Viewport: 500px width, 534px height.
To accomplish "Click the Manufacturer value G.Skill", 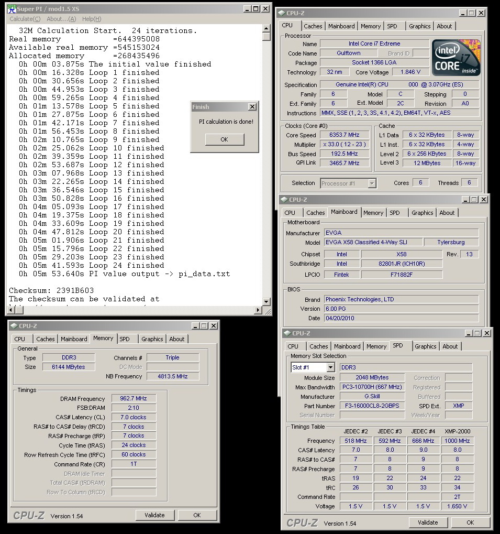I will tap(372, 396).
